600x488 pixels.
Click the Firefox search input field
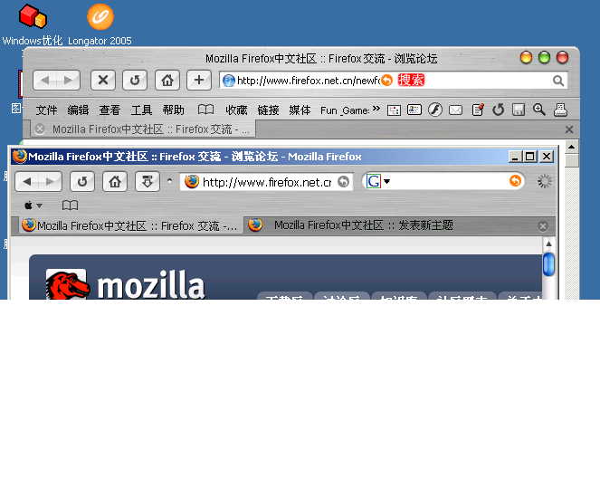click(450, 181)
